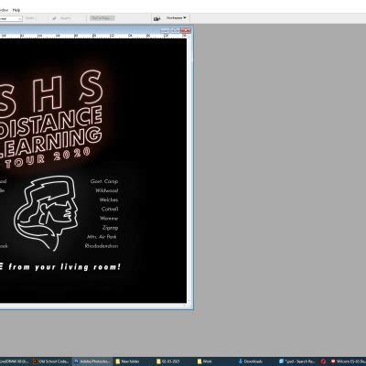Switch to Old School Code taskbar item

pyautogui.click(x=51, y=361)
